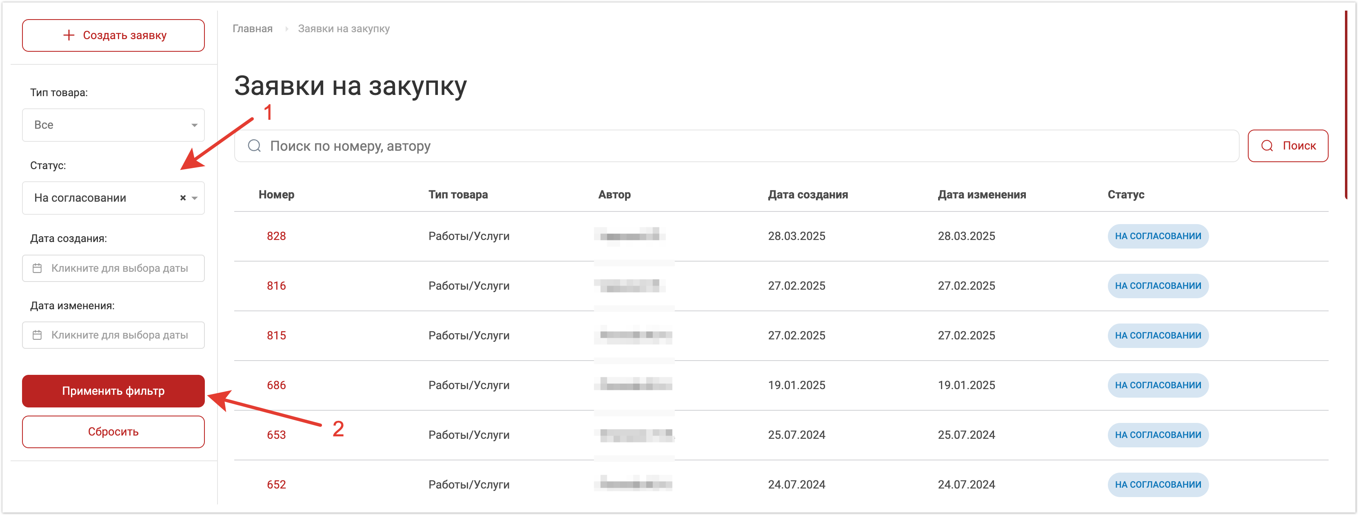
Task: Click the Главная breadcrumb link
Action: 253,29
